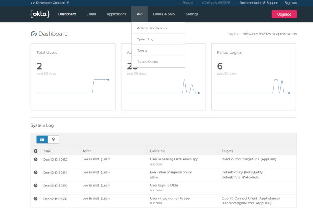Click 'User single sign on to app' event

click(170, 199)
